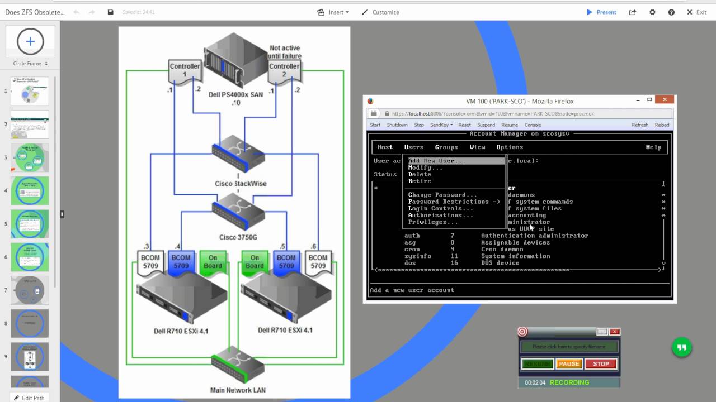Select Login Controls menu entry
The height and width of the screenshot is (402, 716).
(x=440, y=208)
